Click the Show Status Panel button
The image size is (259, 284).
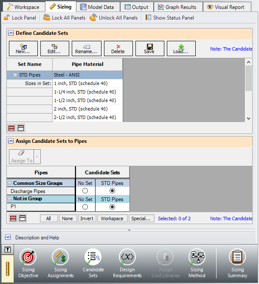tap(169, 18)
